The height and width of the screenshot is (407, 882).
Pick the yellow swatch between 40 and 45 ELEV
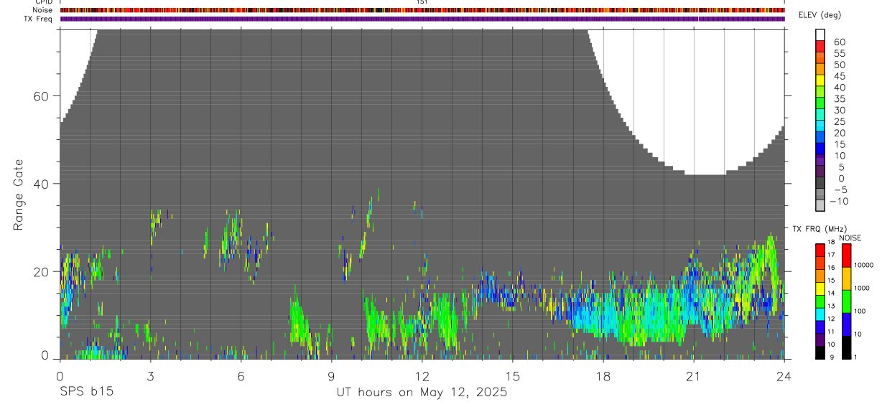[x=820, y=81]
